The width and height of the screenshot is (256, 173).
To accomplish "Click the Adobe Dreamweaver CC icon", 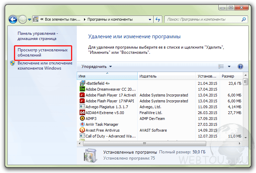I will pos(82,89).
